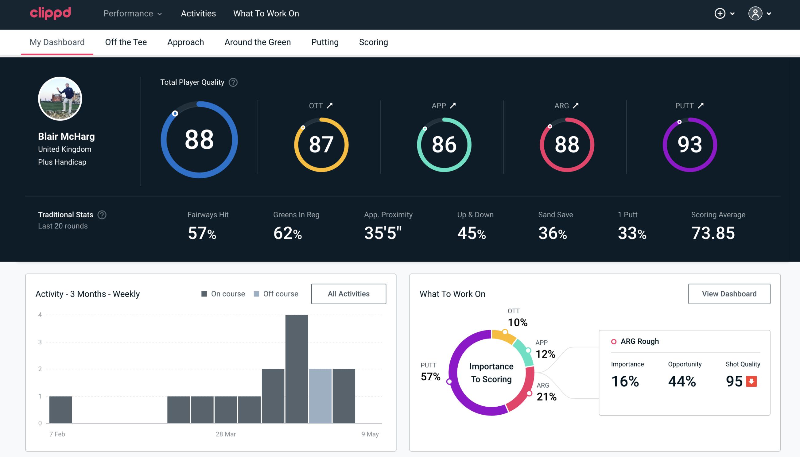
Task: Click the Total Player Quality help icon
Action: [232, 82]
